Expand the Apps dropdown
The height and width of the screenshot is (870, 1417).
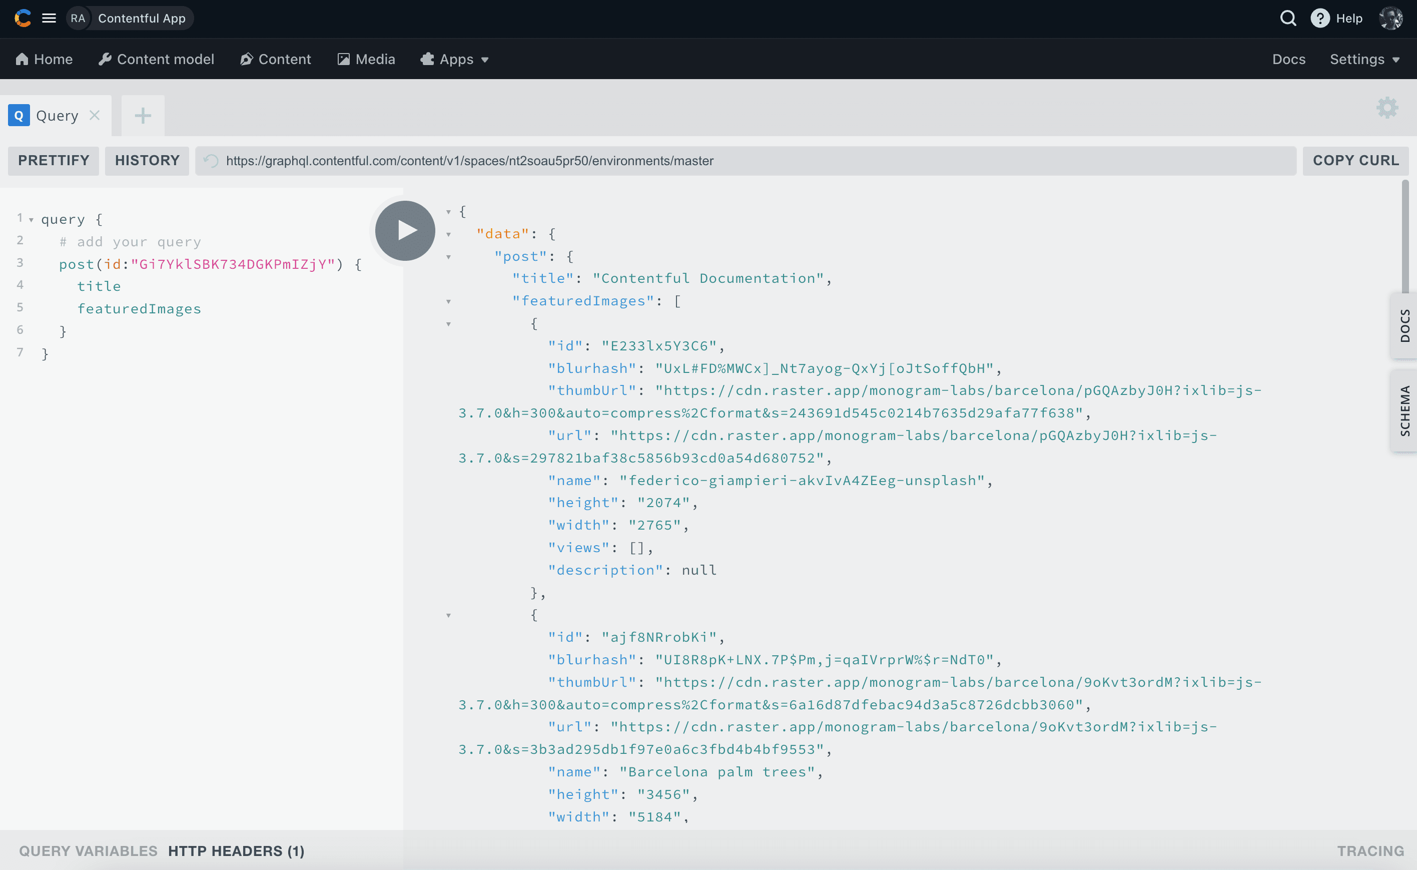click(x=454, y=59)
